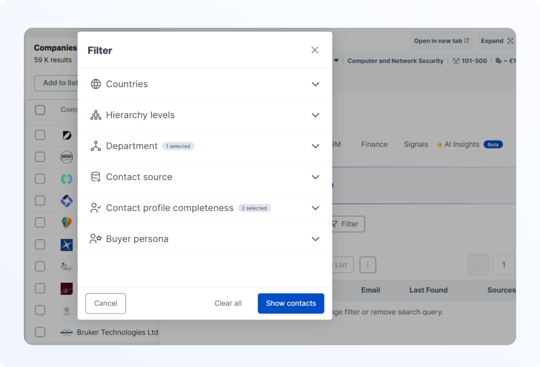Toggle the select-all companies checkbox

point(40,110)
